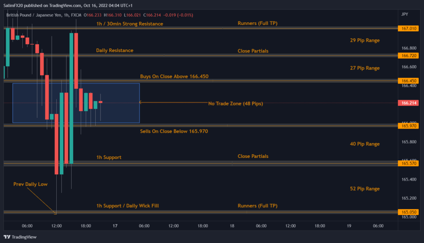Click date 18 on the time axis
The width and height of the screenshot is (424, 243).
click(232, 226)
